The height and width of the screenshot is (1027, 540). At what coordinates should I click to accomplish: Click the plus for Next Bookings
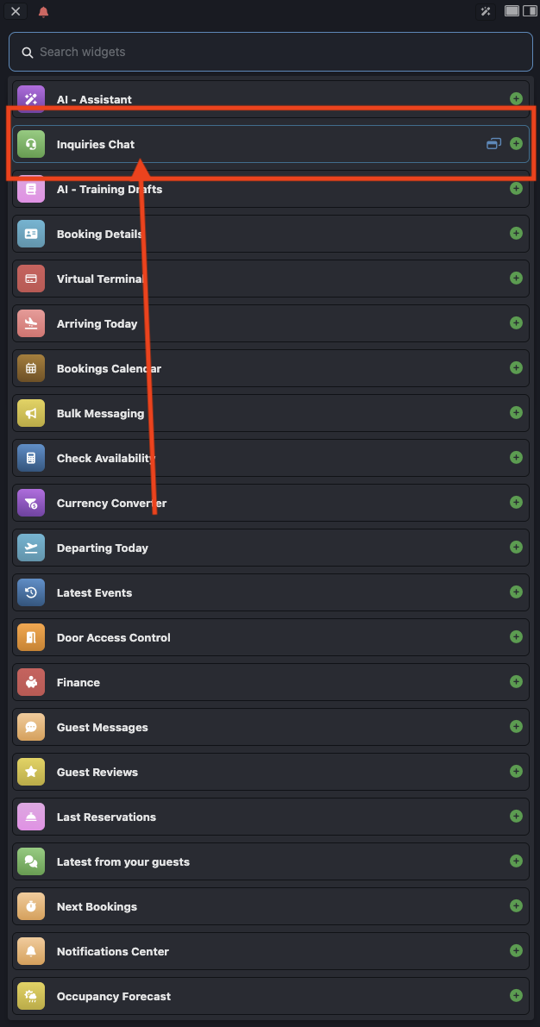[516, 905]
